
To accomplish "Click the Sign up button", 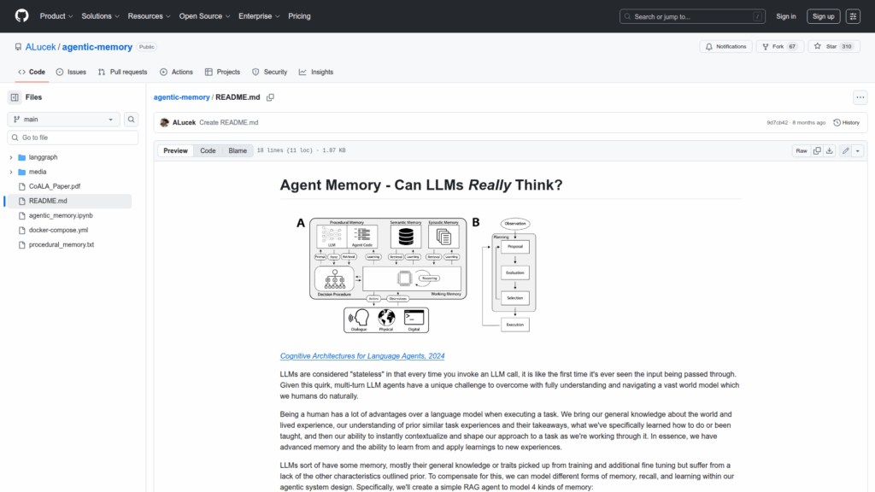I will [x=823, y=16].
